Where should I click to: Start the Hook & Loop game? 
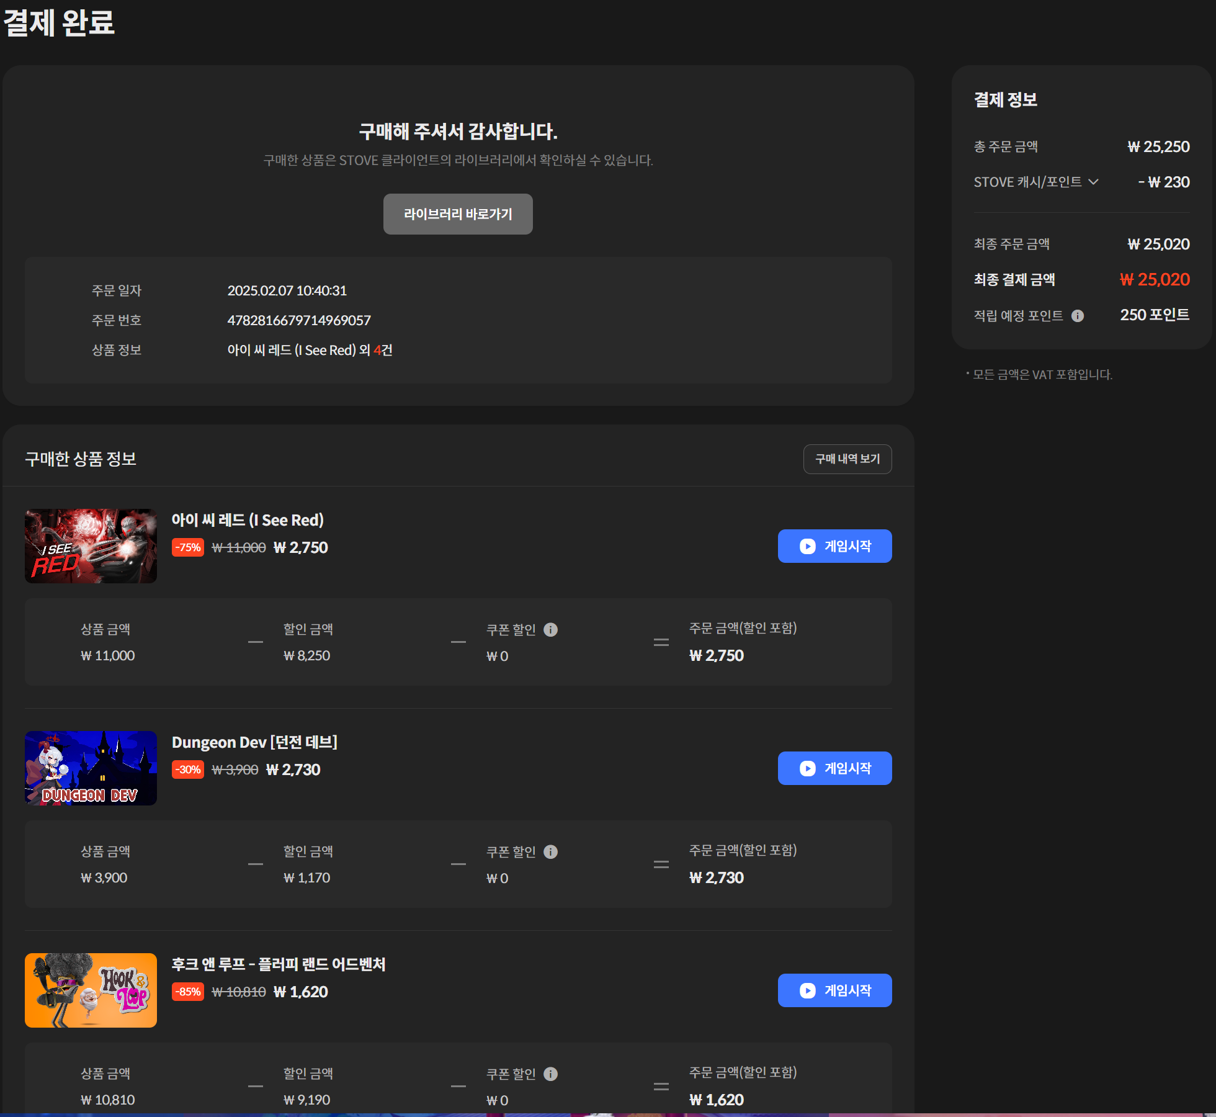click(834, 990)
